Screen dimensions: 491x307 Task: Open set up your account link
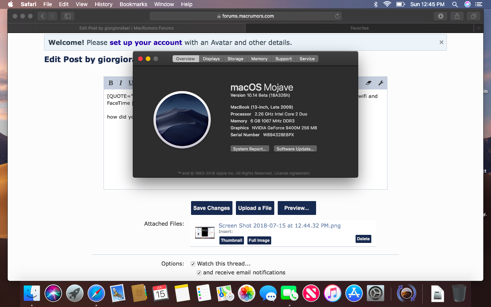[146, 43]
